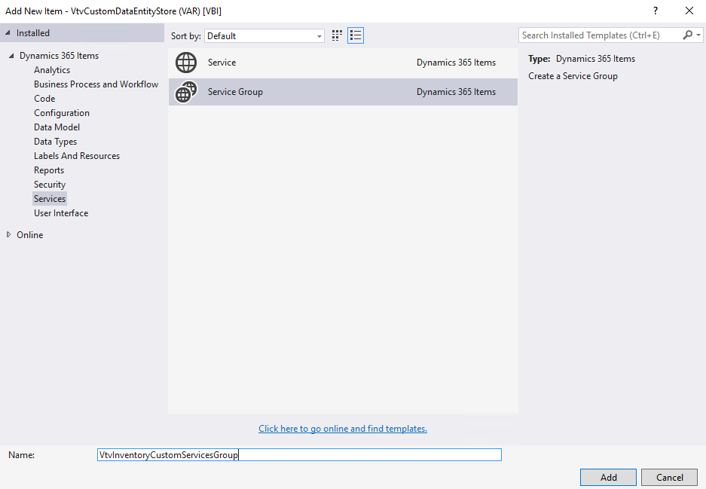The height and width of the screenshot is (489, 706).
Task: Select Reports category
Action: pos(49,170)
